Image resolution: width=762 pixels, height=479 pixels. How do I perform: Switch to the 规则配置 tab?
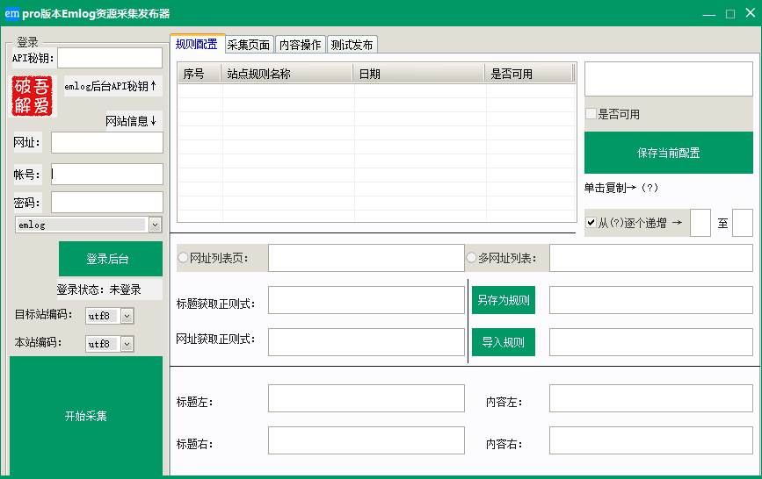(x=196, y=44)
